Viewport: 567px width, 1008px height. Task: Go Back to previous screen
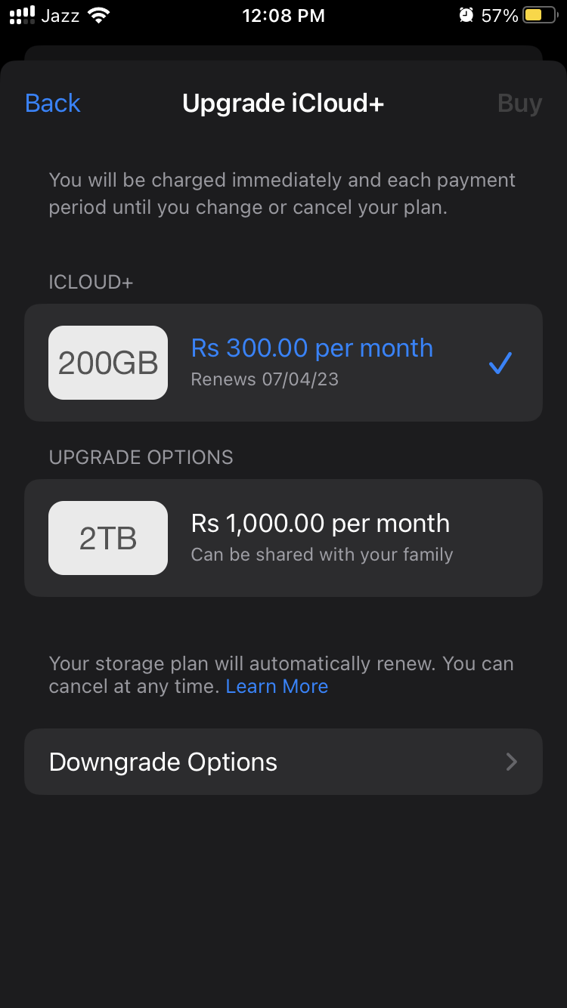(x=52, y=103)
